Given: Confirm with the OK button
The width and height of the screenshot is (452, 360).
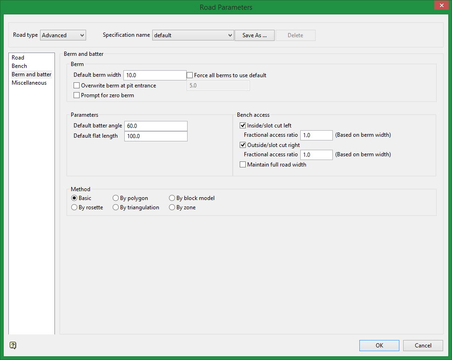Looking at the screenshot, I should click(x=379, y=346).
